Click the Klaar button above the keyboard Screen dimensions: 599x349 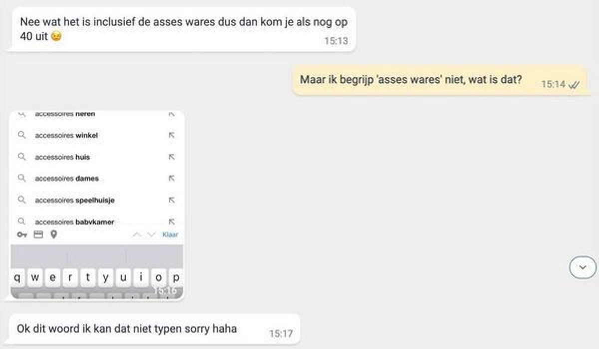[x=170, y=235]
